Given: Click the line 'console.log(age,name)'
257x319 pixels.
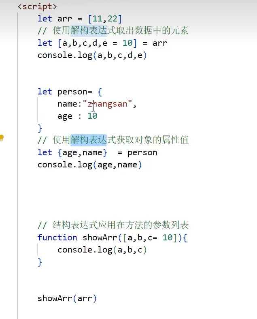Looking at the screenshot, I should pyautogui.click(x=89, y=165).
